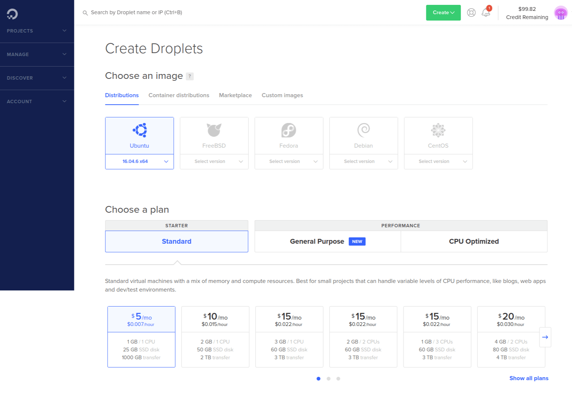The image size is (572, 394).
Task: Open the Fedora Select version dropdown
Action: pos(289,161)
